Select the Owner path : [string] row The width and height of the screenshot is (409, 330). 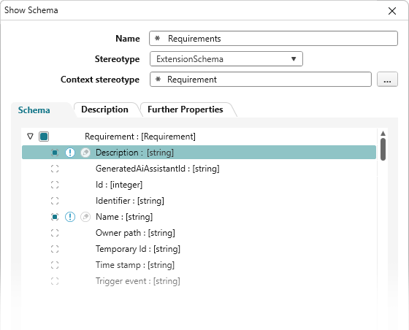point(199,233)
